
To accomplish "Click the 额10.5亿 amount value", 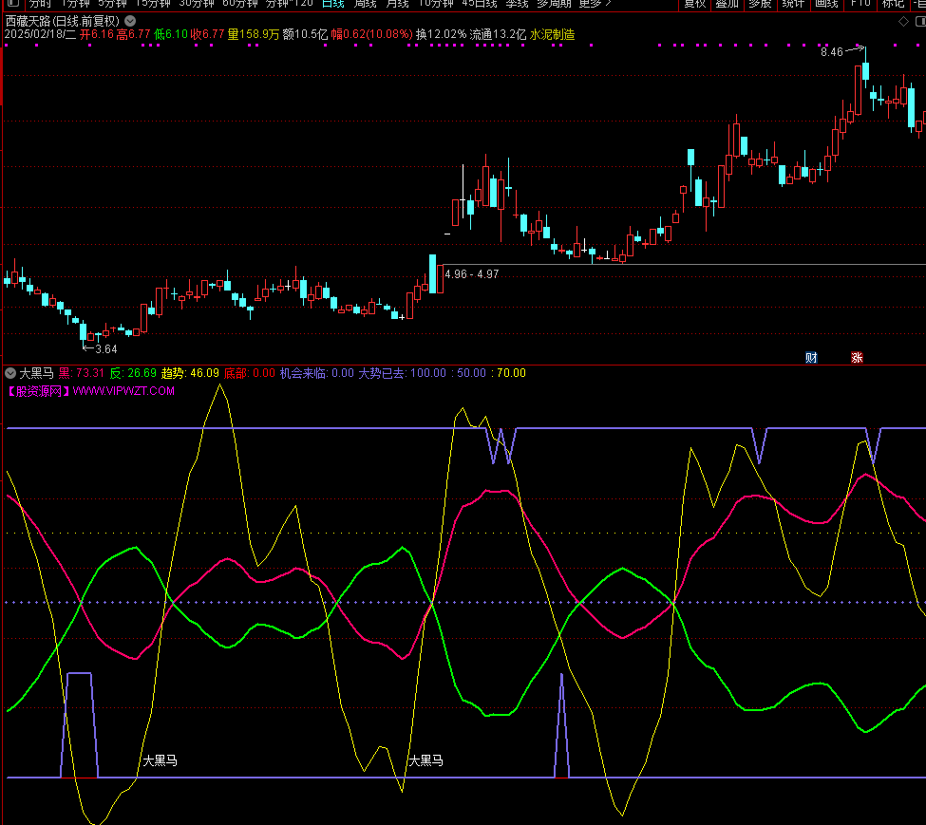I will (x=305, y=35).
